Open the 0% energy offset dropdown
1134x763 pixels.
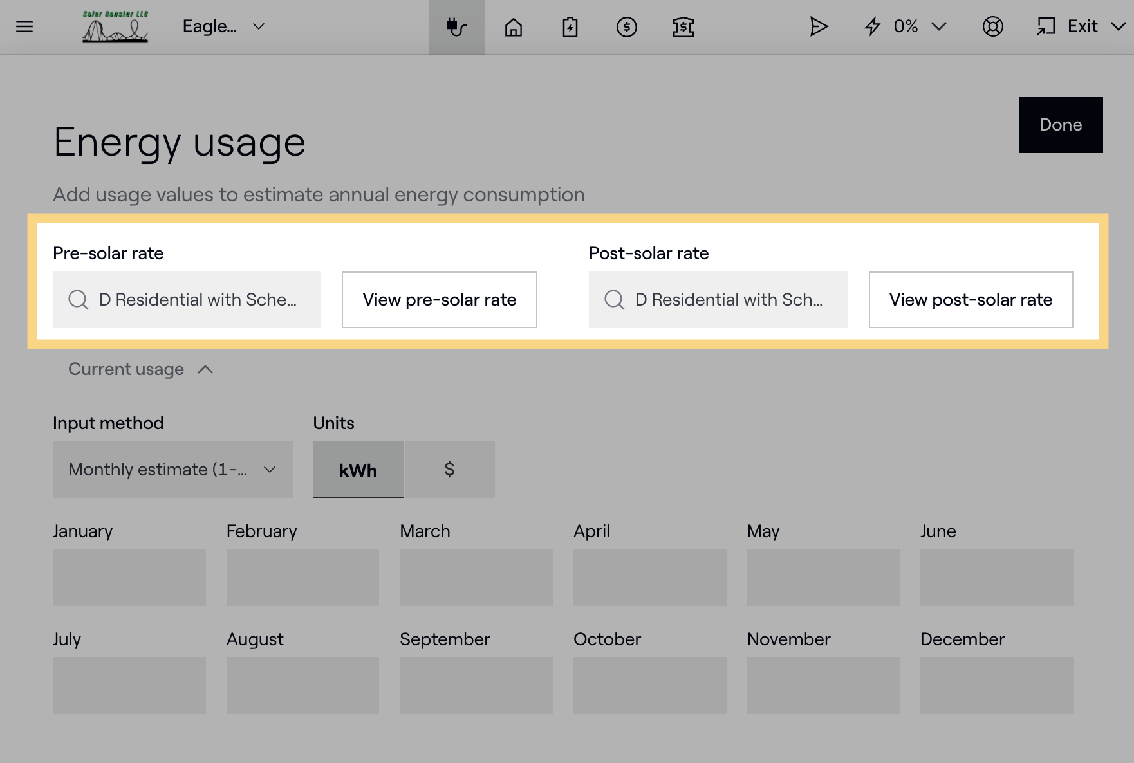coord(906,26)
